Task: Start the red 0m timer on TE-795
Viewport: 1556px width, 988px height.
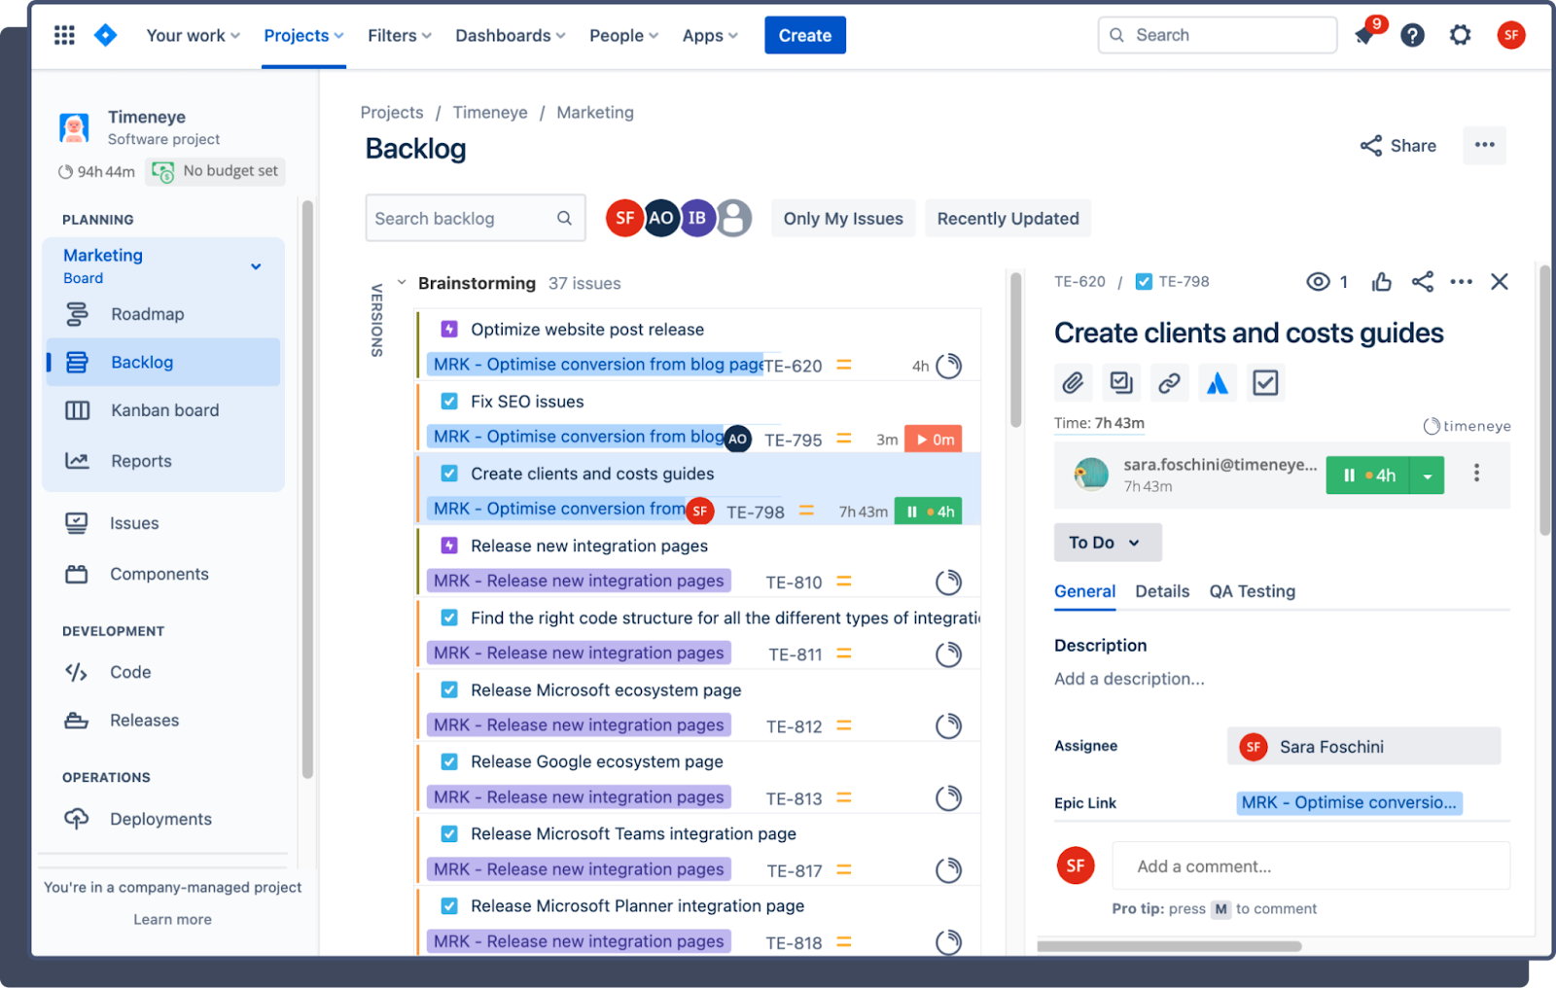Action: [933, 440]
